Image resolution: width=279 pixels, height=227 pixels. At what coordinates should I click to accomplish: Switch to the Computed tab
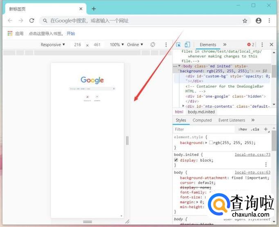click(x=202, y=120)
